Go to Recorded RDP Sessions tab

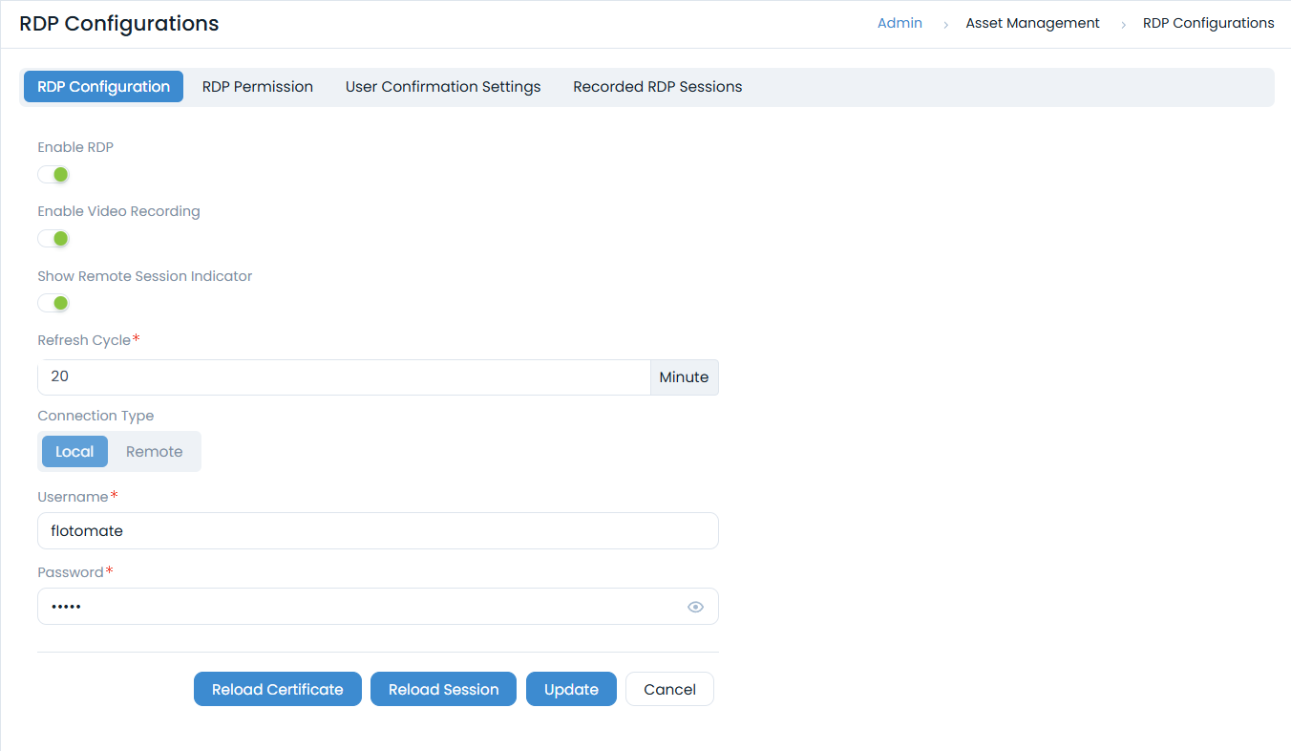[657, 86]
